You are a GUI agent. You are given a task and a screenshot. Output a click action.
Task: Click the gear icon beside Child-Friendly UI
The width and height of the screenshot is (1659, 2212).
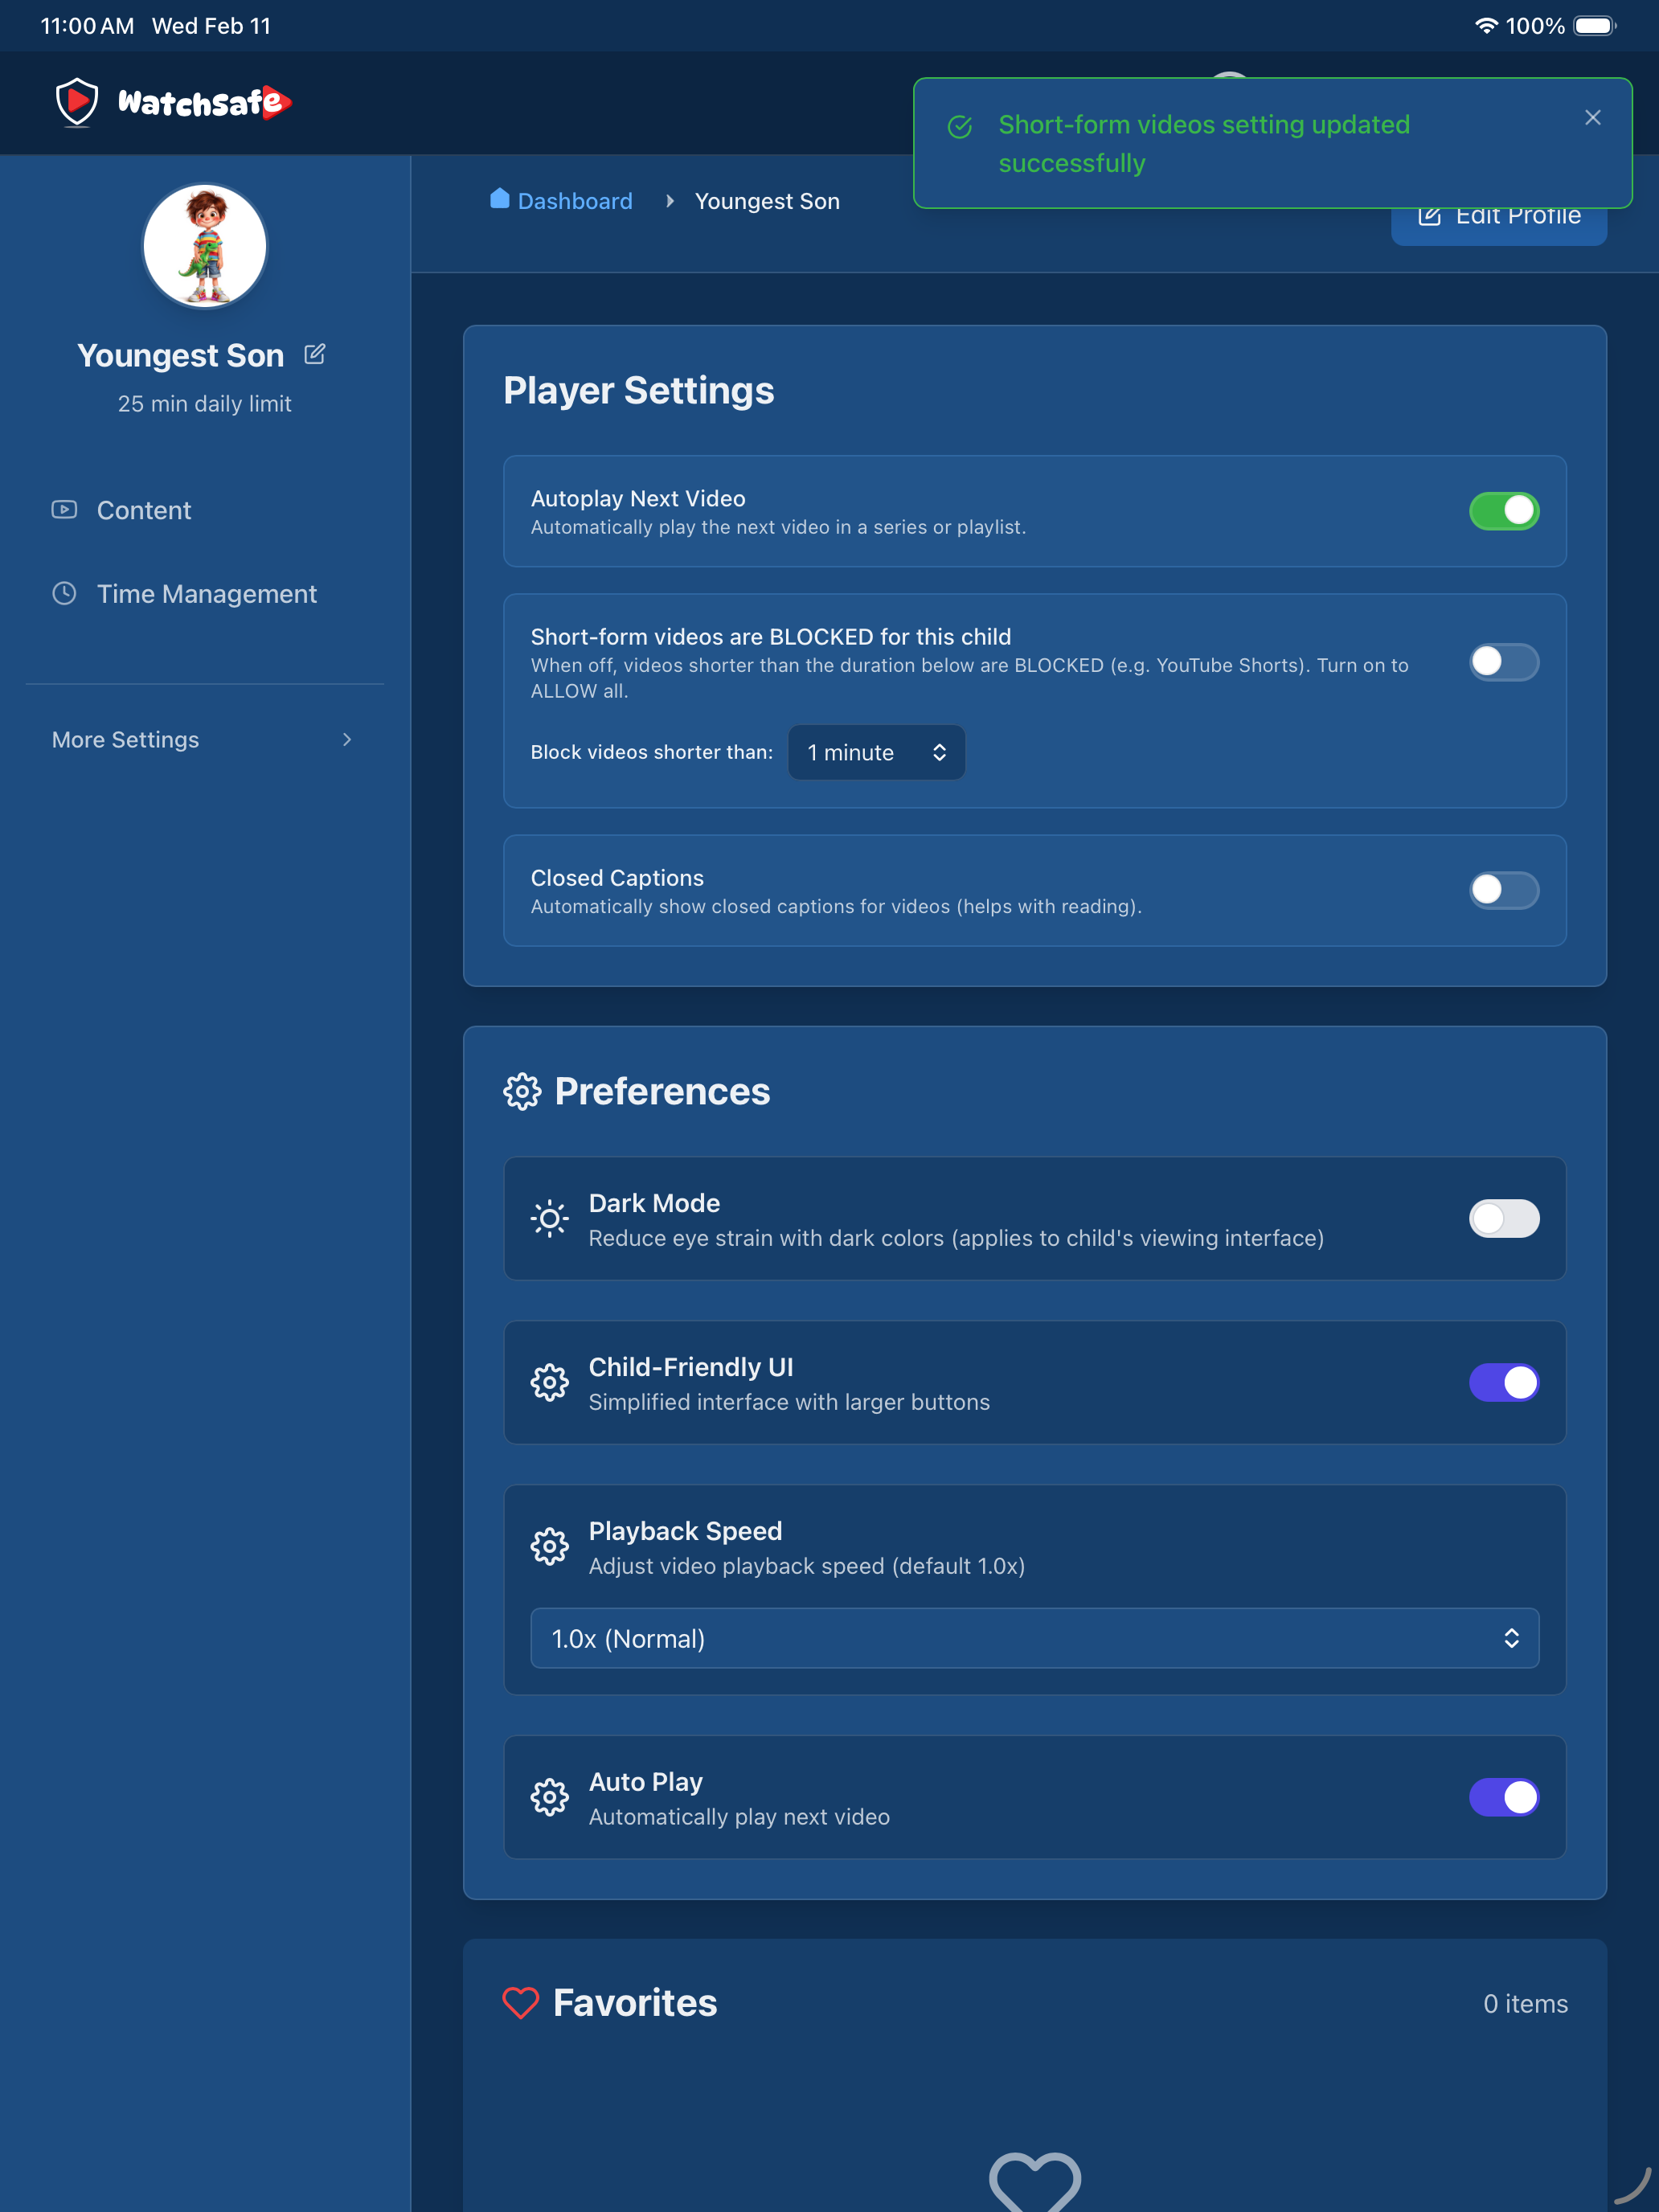(549, 1383)
